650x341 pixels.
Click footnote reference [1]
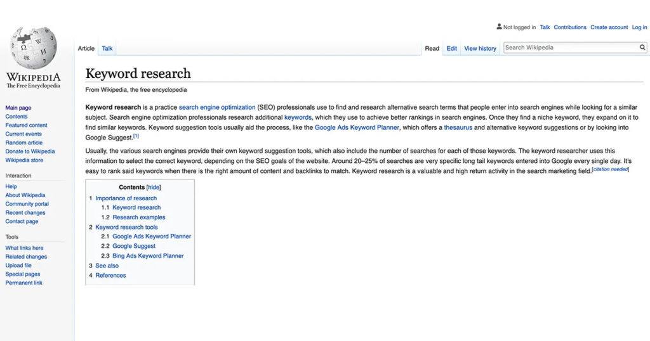click(136, 136)
